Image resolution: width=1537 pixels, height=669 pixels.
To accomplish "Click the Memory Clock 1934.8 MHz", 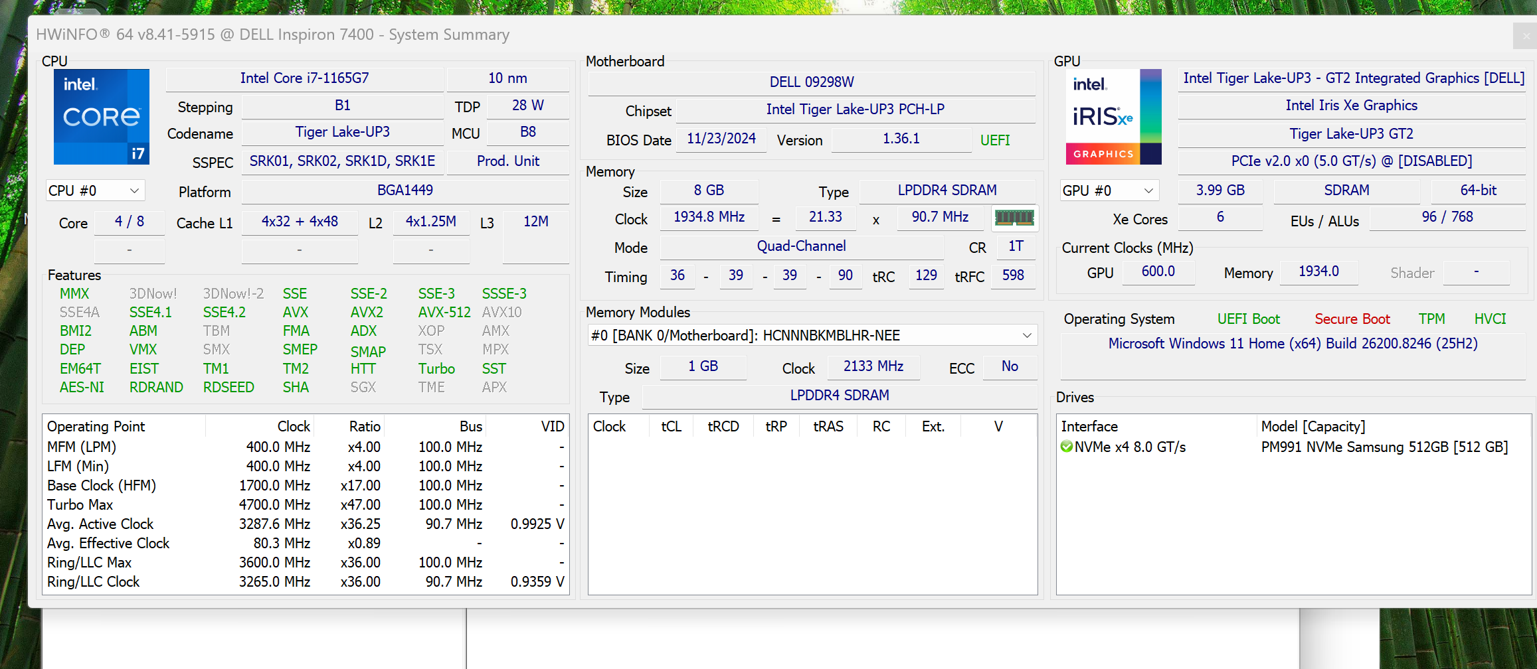I will tap(709, 218).
